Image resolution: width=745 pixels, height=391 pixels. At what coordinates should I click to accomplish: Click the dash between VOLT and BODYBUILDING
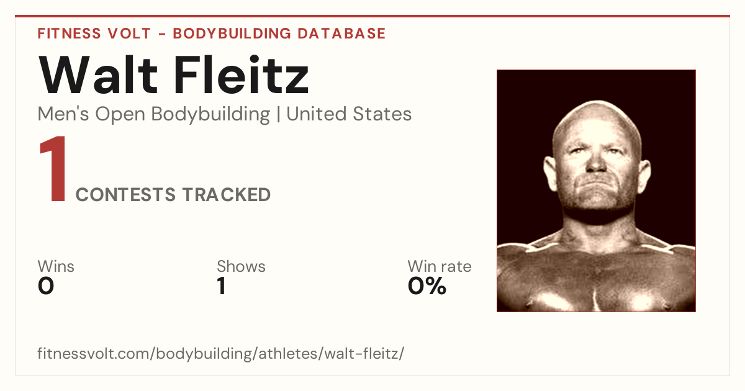tap(161, 34)
